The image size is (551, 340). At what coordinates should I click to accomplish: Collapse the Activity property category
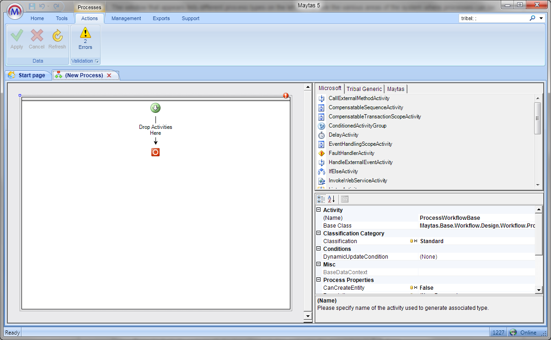pyautogui.click(x=319, y=210)
